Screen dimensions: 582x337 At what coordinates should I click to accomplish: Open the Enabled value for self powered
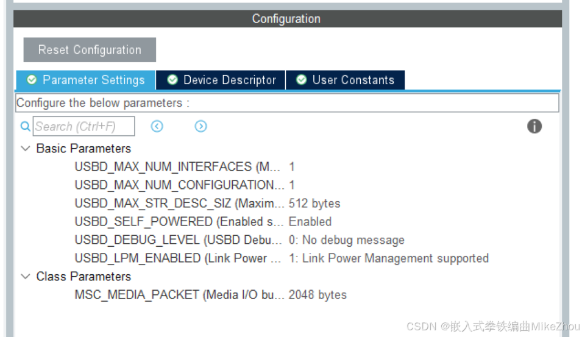click(x=310, y=222)
